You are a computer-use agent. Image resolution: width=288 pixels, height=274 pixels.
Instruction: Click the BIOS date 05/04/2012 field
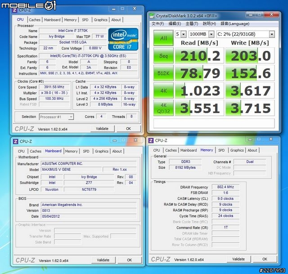(89, 216)
